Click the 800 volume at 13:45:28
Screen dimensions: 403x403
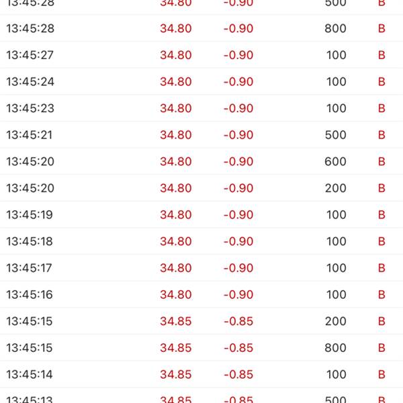(335, 28)
